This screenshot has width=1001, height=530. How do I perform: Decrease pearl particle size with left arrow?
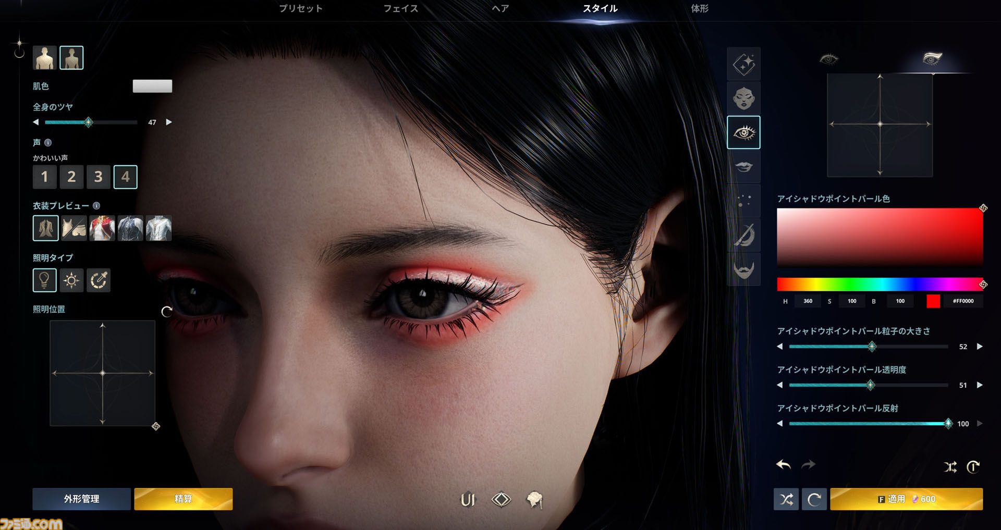click(779, 347)
